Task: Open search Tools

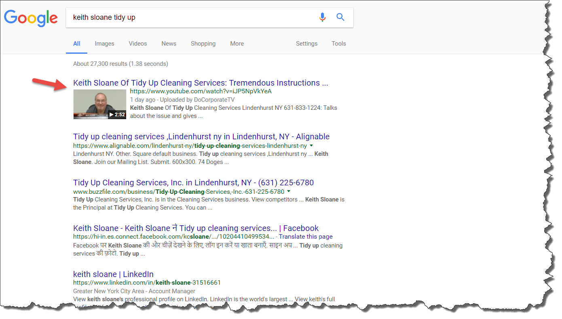Action: pyautogui.click(x=339, y=44)
